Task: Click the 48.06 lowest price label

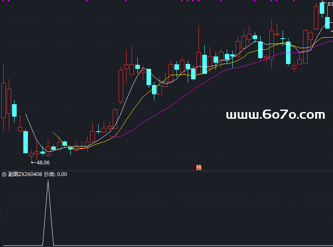Action: tap(43, 163)
